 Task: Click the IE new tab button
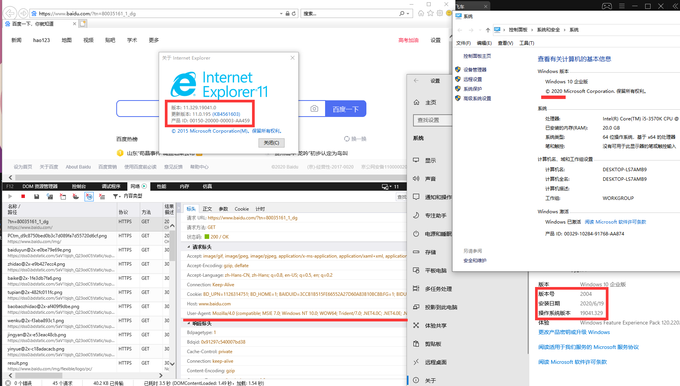(83, 24)
